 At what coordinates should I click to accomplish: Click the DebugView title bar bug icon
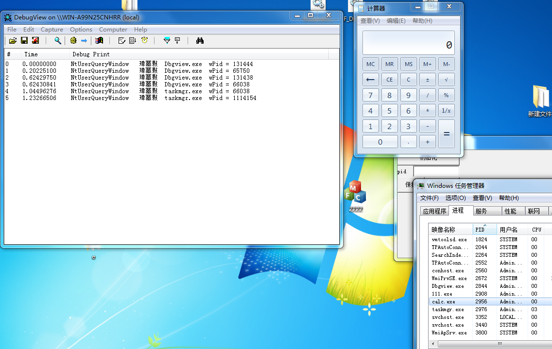[x=8, y=17]
